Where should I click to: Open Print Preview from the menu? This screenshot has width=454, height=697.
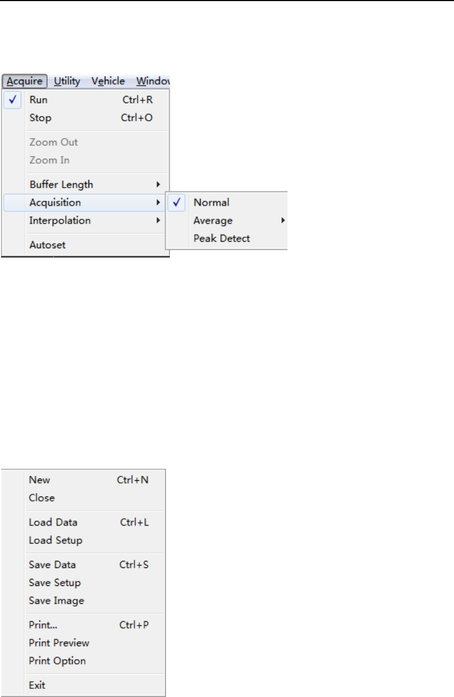pyautogui.click(x=84, y=643)
